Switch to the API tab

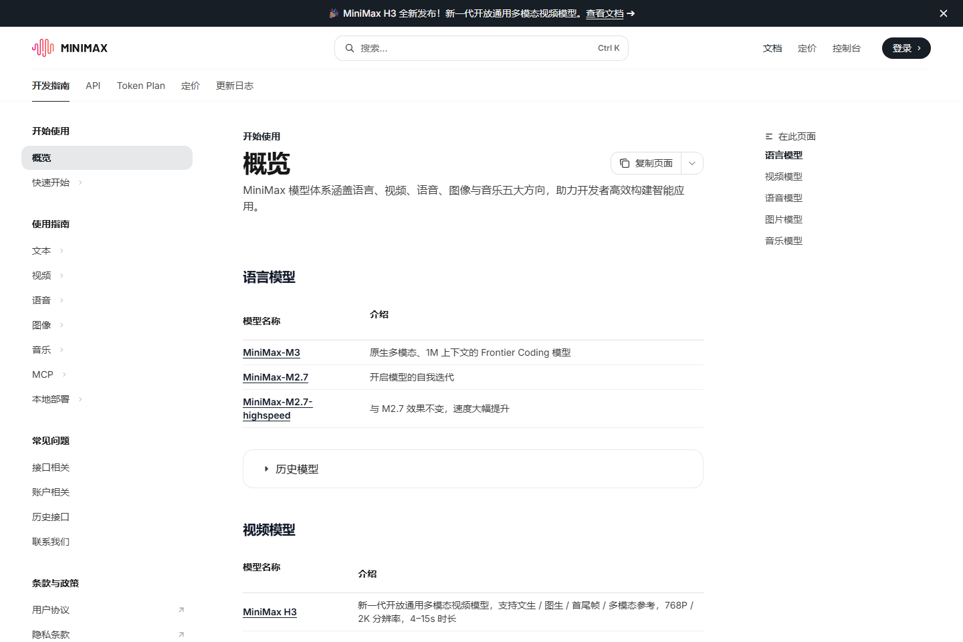(93, 86)
